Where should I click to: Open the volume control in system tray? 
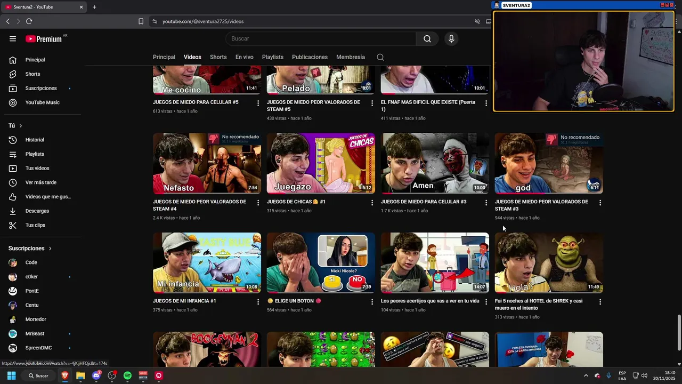point(644,375)
